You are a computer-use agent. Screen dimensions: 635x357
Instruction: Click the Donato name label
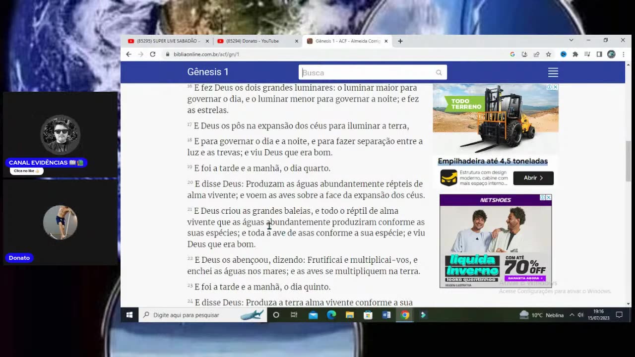point(19,258)
